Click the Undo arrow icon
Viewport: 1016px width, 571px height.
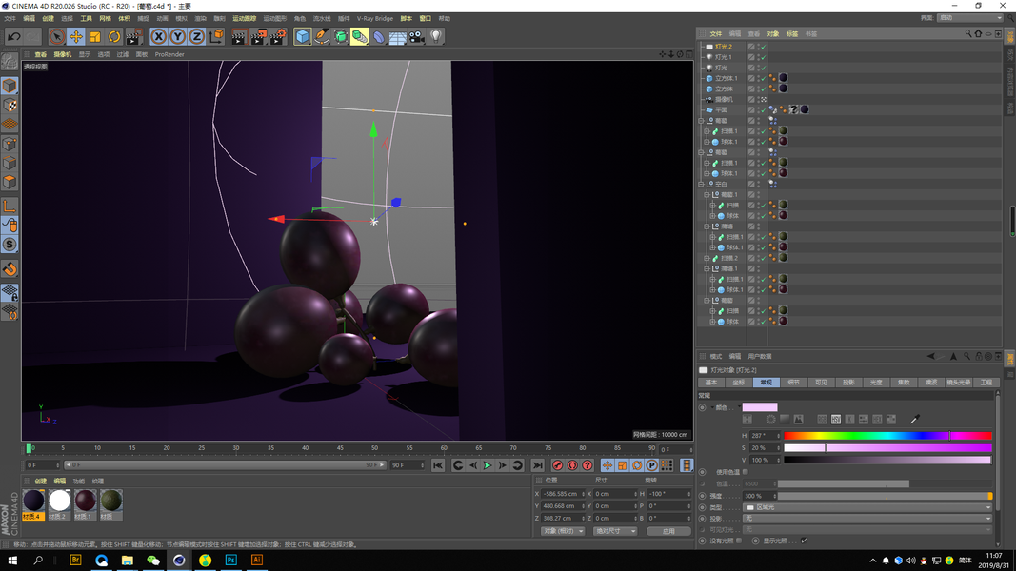pyautogui.click(x=14, y=36)
